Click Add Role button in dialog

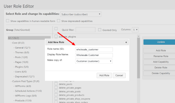pyautogui.click(x=104, y=75)
